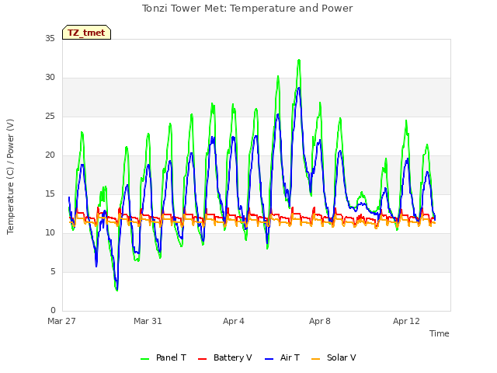Click the y-axis title 'Temperature (C) / Power (V)'

[x=10, y=176]
